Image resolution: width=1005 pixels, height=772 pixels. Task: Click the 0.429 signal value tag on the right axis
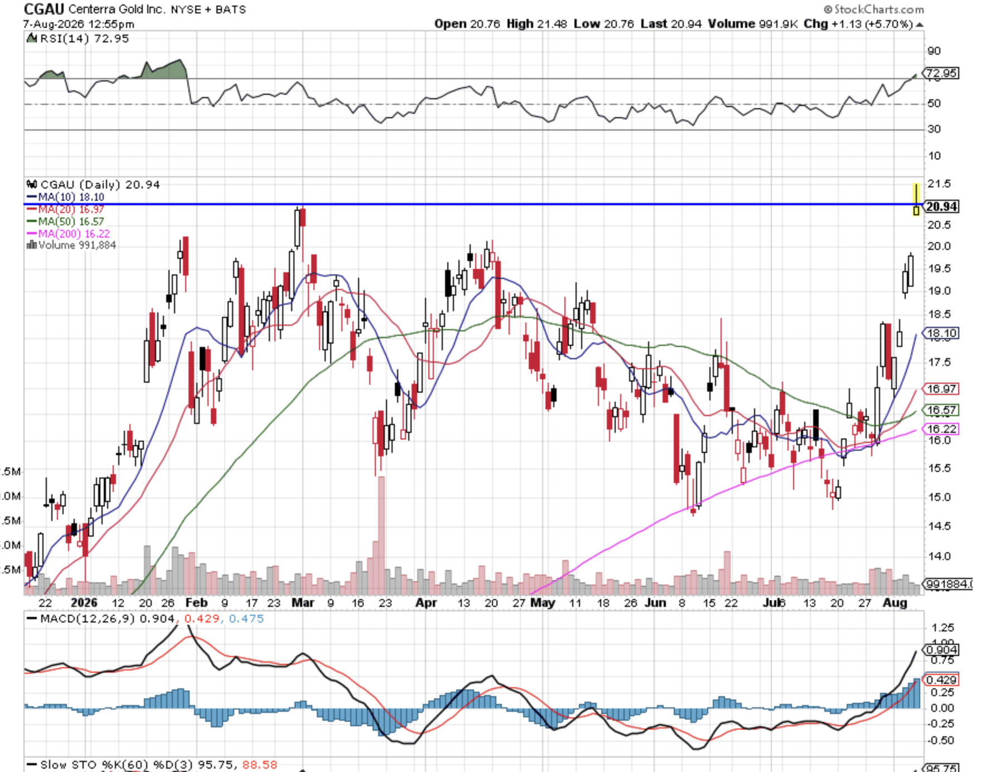(x=941, y=680)
